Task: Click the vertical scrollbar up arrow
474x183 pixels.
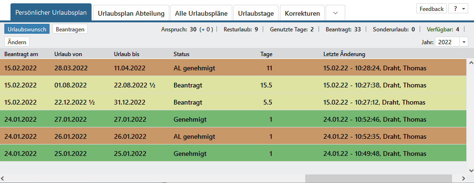Action: point(471,63)
